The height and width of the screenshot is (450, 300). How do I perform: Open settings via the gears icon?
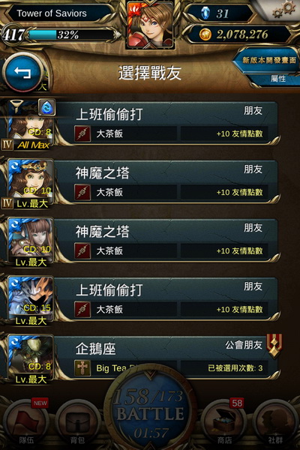coord(283,10)
